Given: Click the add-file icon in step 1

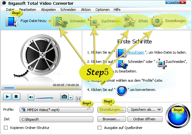Looking at the screenshot, I should (x=121, y=53).
